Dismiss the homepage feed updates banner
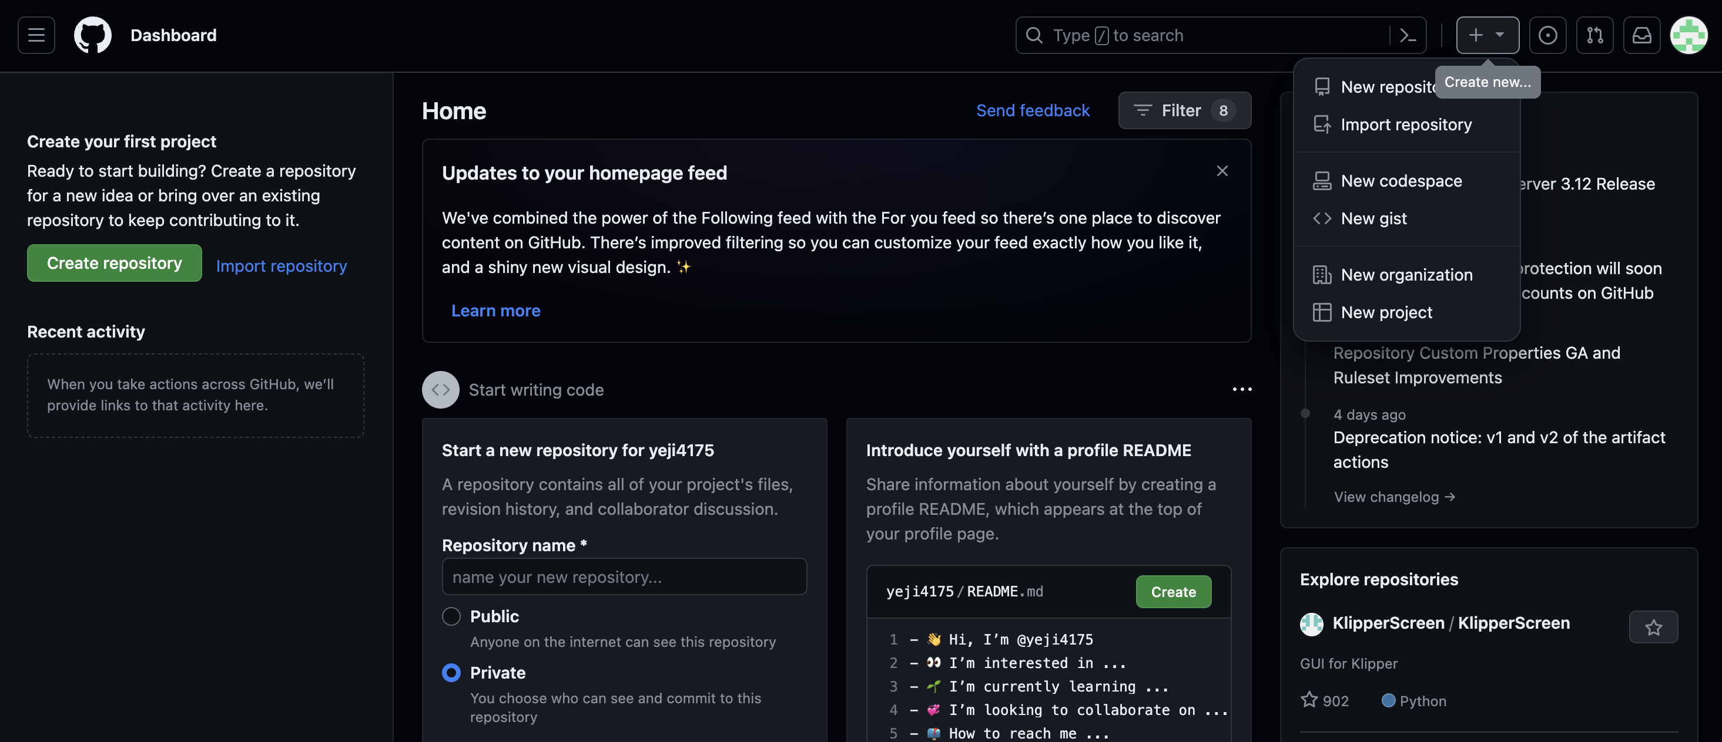Screen dimensions: 1722x742 (x=1222, y=171)
